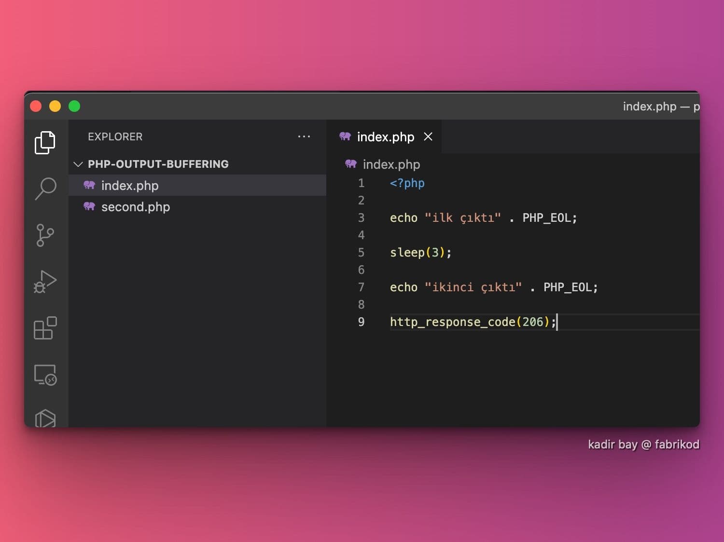
Task: Click the "ikinci çıktı" string on line 7
Action: pos(473,287)
